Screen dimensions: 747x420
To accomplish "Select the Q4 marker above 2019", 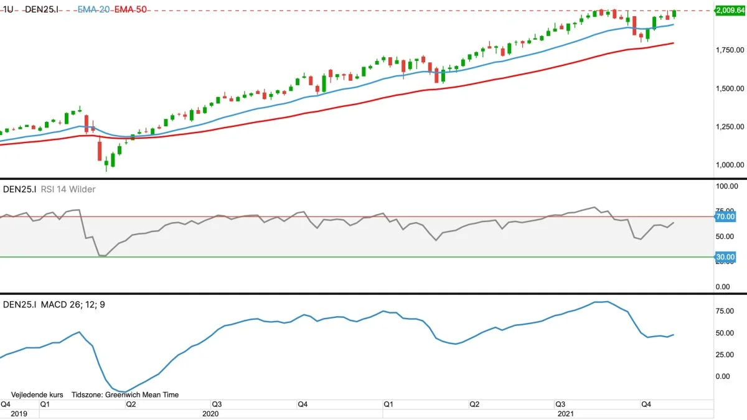I will pos(7,404).
